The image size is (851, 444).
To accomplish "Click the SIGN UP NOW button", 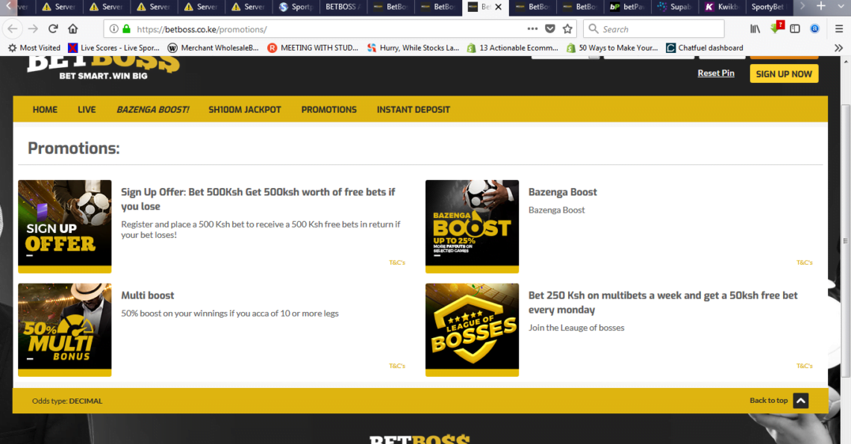I will 785,74.
